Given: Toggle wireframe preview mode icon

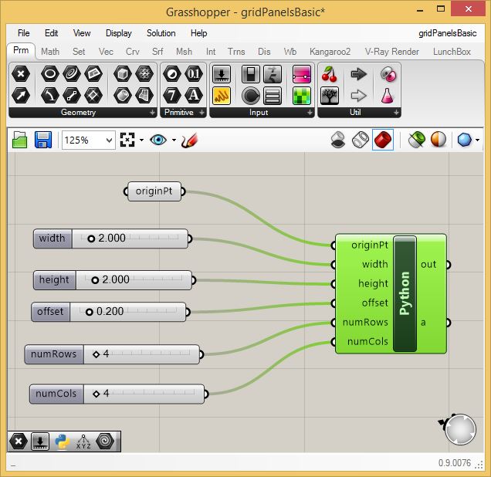Looking at the screenshot, I should click(361, 140).
